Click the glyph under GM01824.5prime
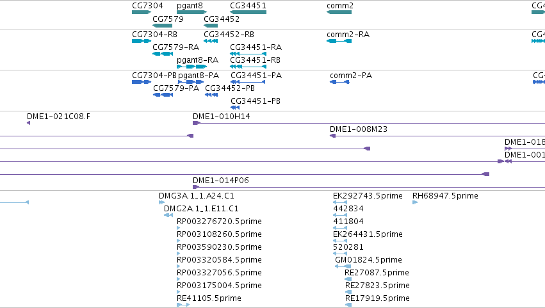 [x=343, y=266]
